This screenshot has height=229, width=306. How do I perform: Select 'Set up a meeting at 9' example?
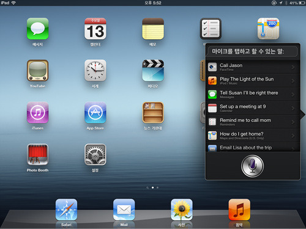click(x=253, y=108)
